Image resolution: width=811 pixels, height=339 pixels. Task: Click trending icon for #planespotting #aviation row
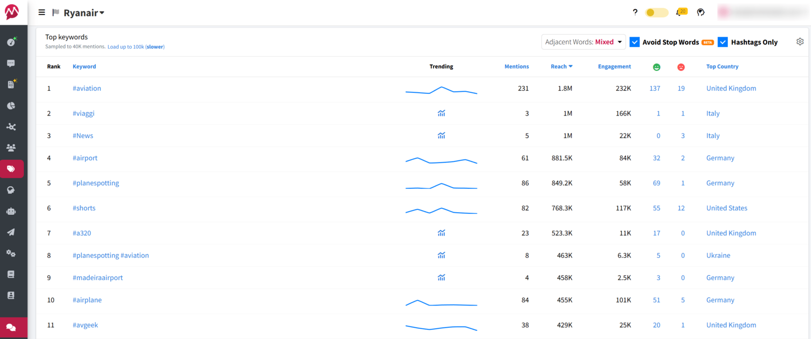[441, 255]
